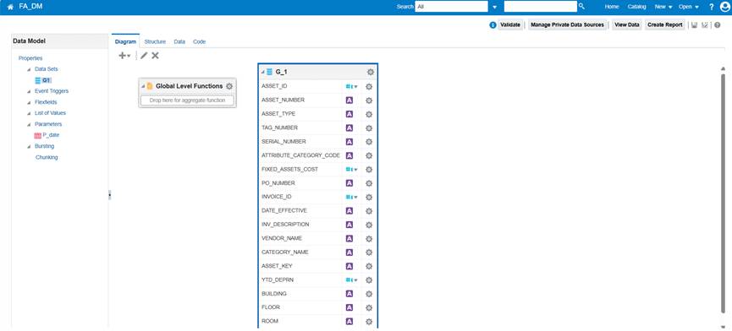Image resolution: width=732 pixels, height=331 pixels.
Task: Click the pencil edit icon in Diagram toolbar
Action: [x=144, y=56]
